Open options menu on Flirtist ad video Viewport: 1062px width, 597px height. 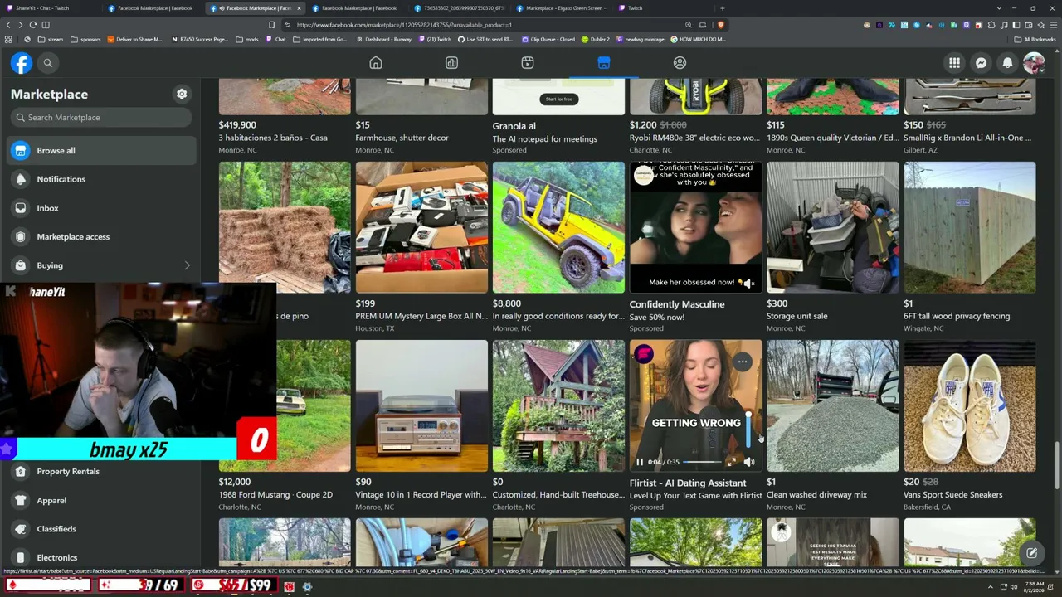[743, 362]
